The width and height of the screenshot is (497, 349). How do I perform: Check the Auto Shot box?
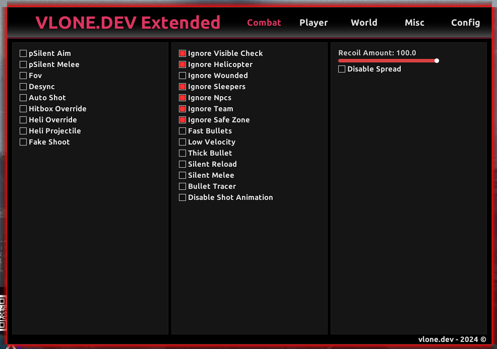pyautogui.click(x=23, y=98)
